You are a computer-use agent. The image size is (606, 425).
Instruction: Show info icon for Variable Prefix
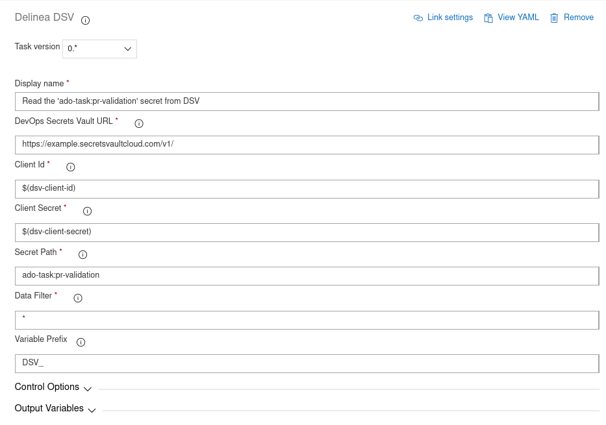[x=81, y=343]
